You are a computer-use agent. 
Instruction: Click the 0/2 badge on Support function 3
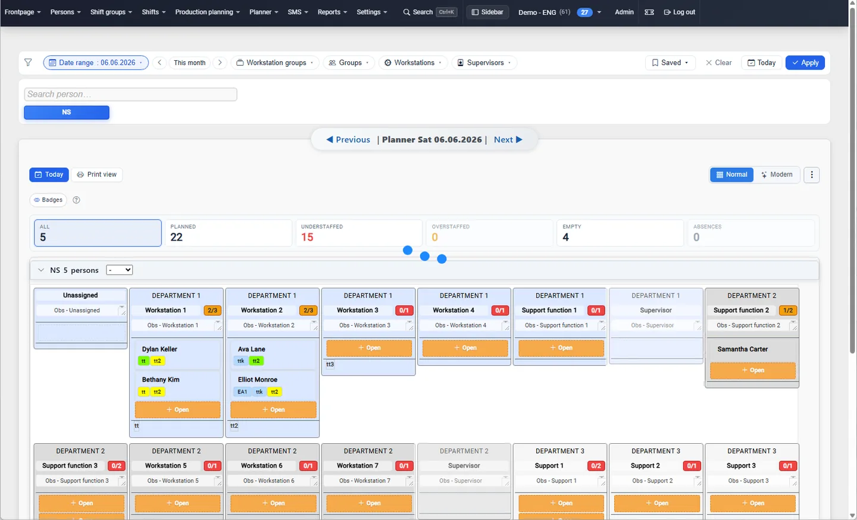point(117,466)
